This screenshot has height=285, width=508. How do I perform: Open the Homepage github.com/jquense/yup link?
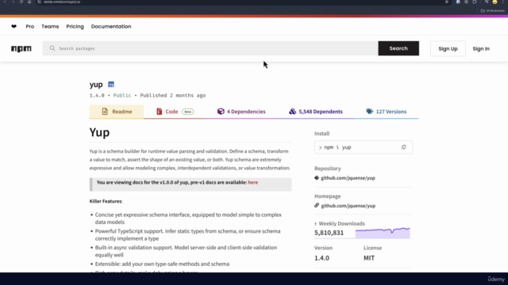click(x=348, y=206)
